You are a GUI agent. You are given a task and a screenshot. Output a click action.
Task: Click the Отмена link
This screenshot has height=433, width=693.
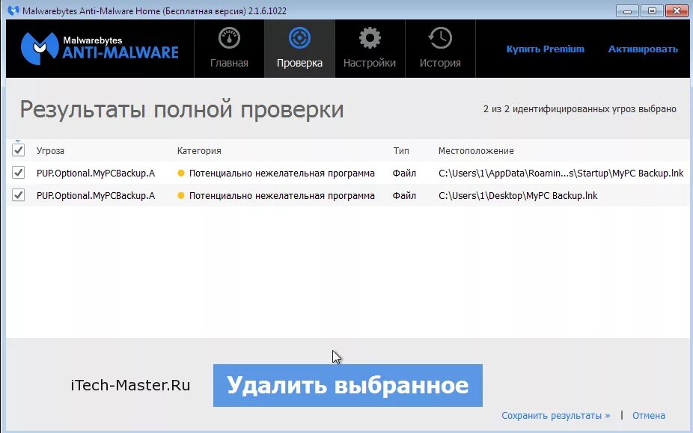click(x=648, y=415)
